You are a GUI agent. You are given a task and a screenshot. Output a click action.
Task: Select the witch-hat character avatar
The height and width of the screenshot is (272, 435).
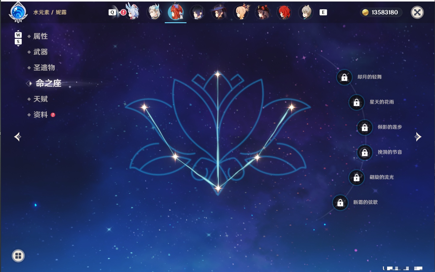pyautogui.click(x=219, y=12)
